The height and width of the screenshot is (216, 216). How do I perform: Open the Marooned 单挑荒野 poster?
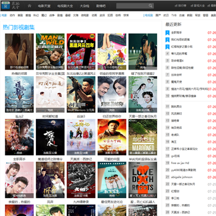point(143,137)
